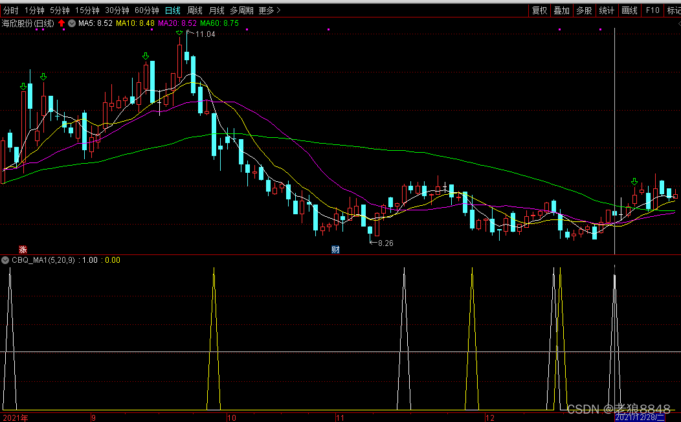Switch to 月线 monthly chart
681x422 pixels.
216,10
